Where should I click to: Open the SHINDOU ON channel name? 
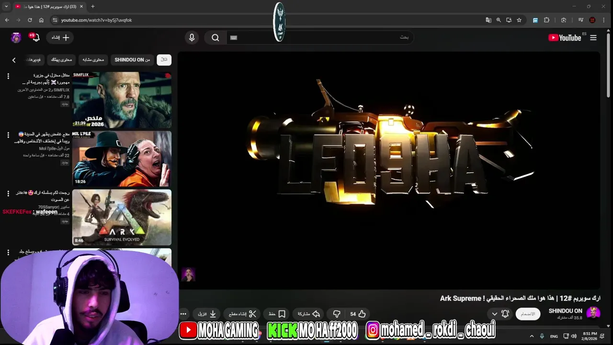coord(565,311)
